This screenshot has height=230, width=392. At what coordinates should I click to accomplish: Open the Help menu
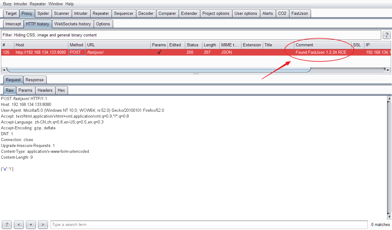(70, 4)
